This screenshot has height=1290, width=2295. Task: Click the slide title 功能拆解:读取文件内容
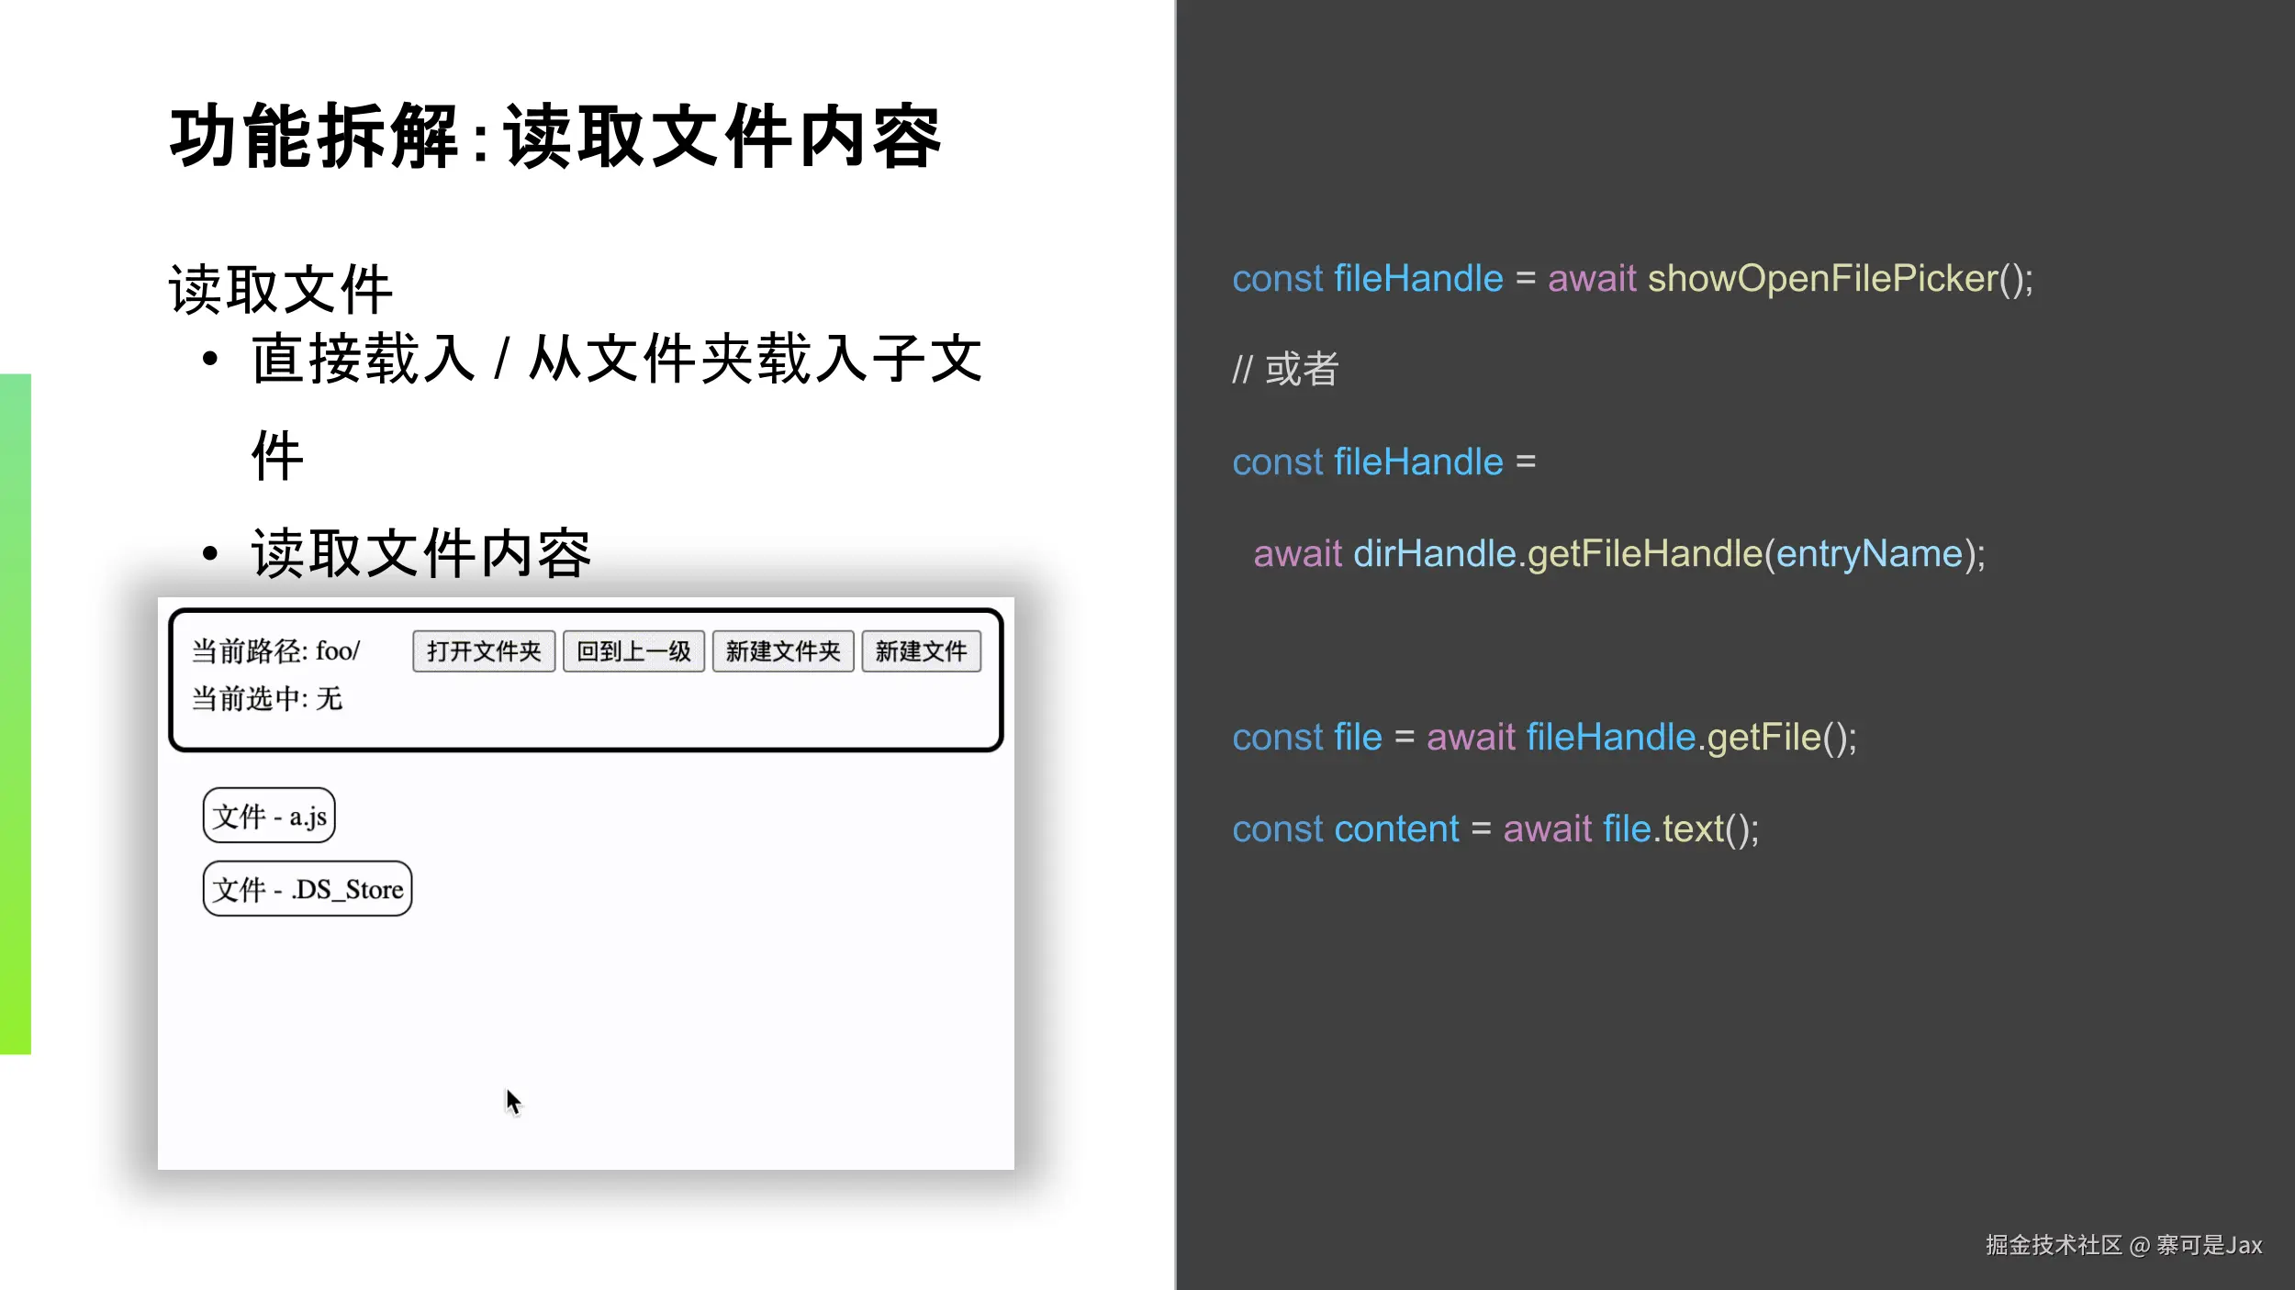click(555, 137)
